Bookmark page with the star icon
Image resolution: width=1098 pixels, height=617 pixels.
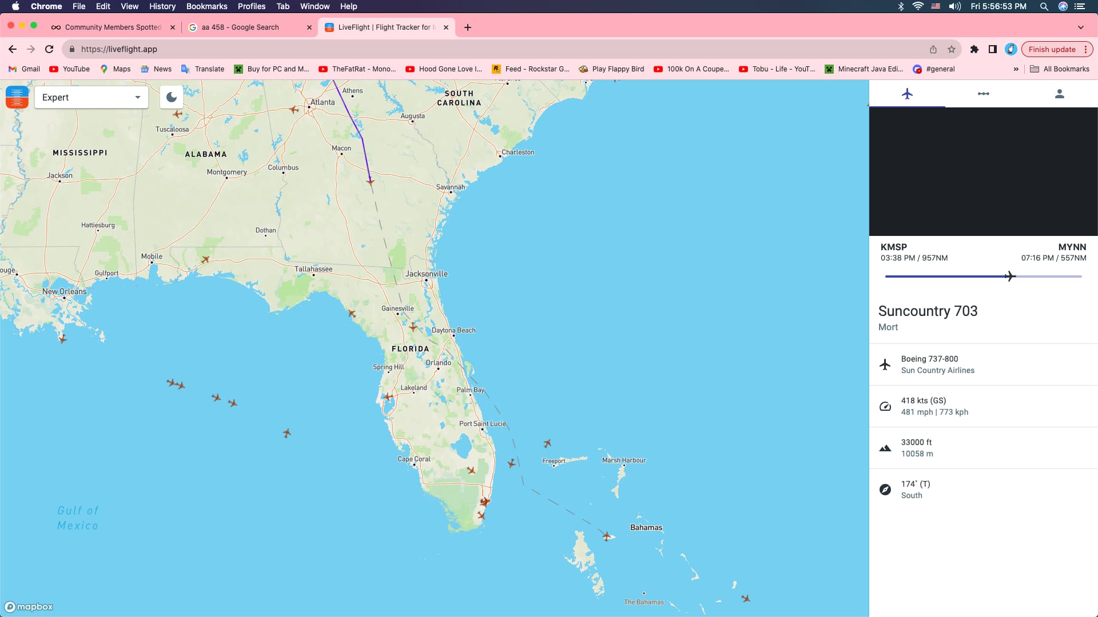pos(952,49)
